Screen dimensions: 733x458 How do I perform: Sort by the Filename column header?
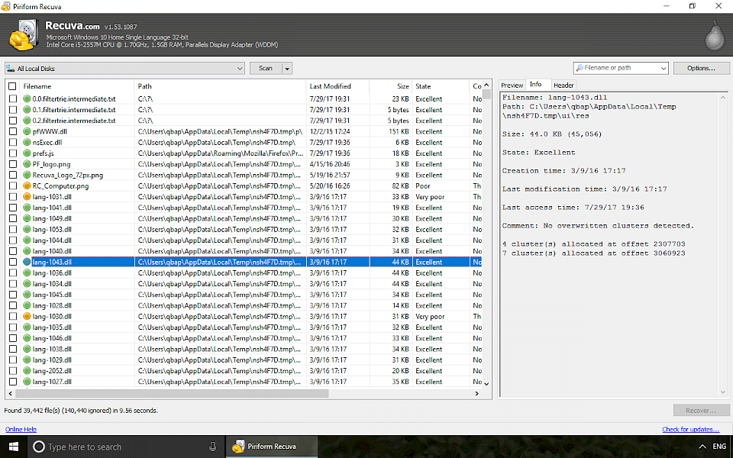[78, 86]
